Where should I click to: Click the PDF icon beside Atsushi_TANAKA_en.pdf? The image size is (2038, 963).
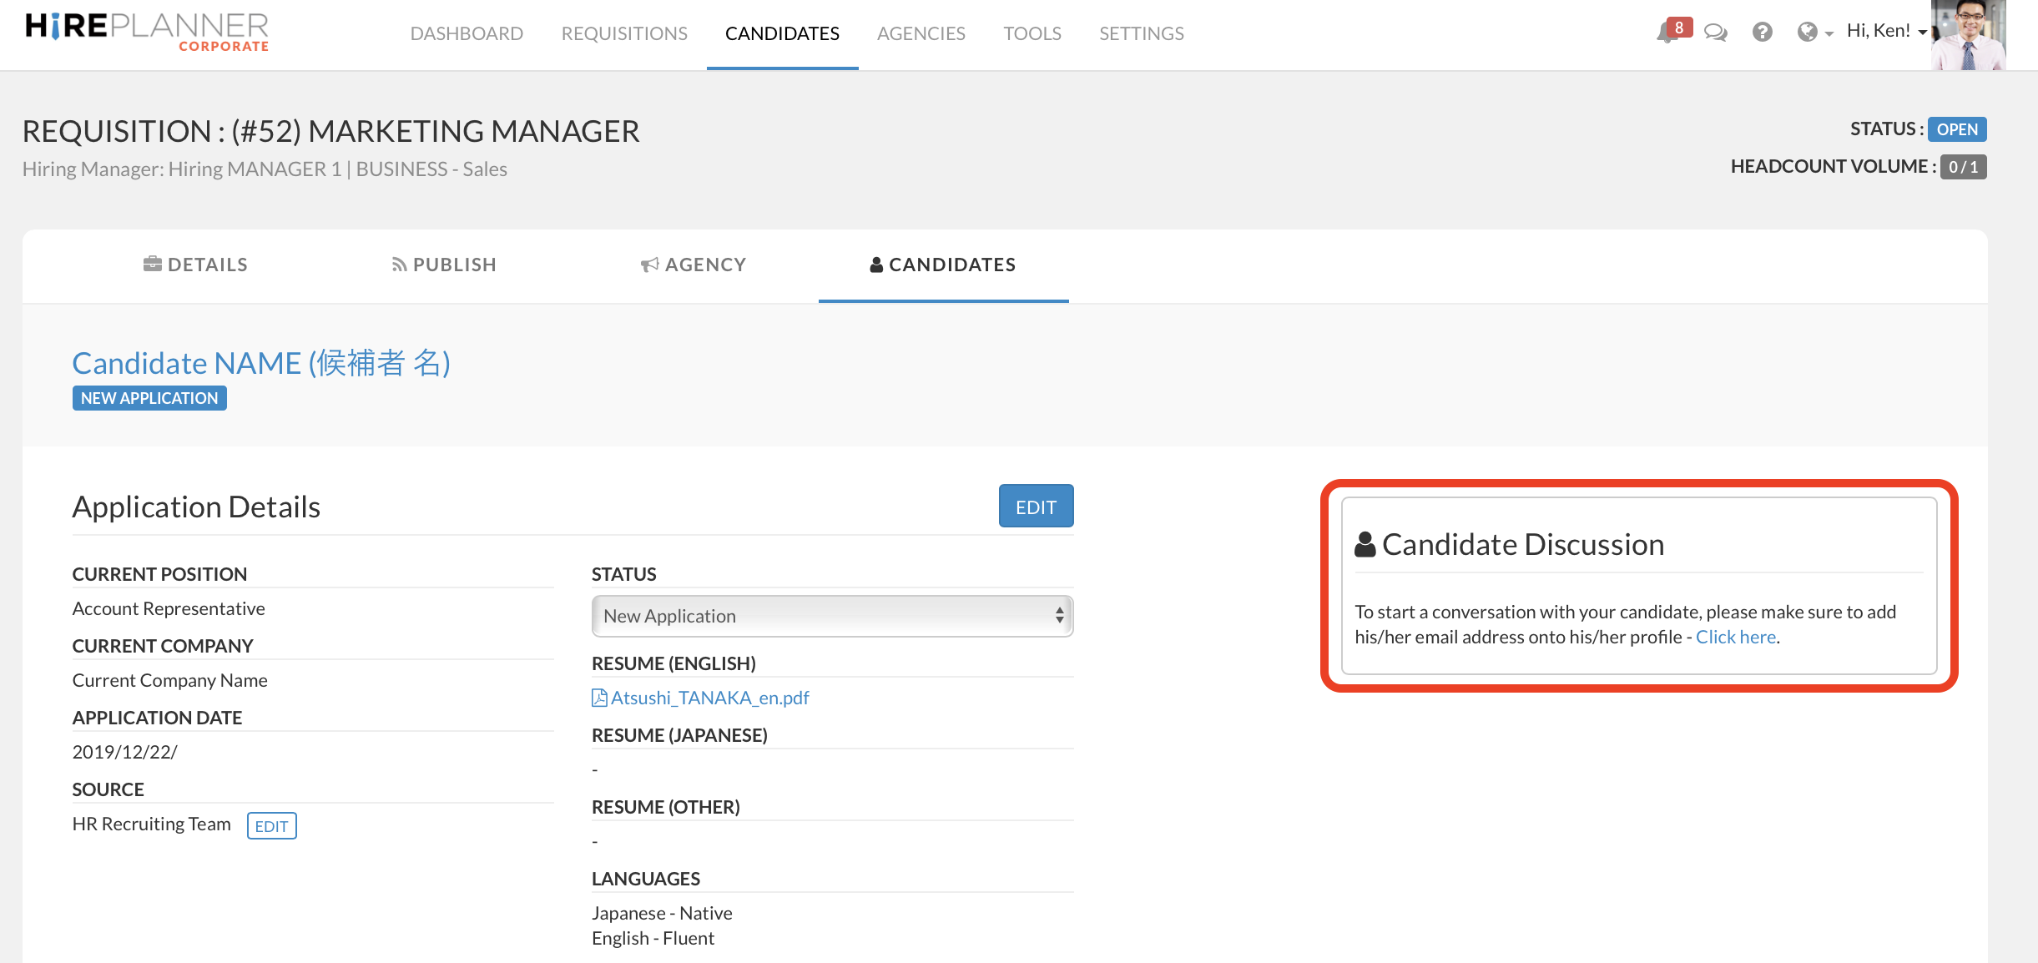599,698
